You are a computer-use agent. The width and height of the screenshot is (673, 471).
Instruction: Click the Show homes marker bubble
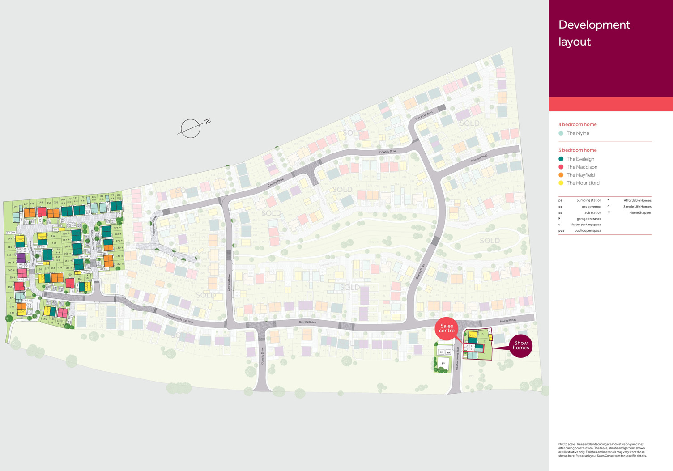520,345
